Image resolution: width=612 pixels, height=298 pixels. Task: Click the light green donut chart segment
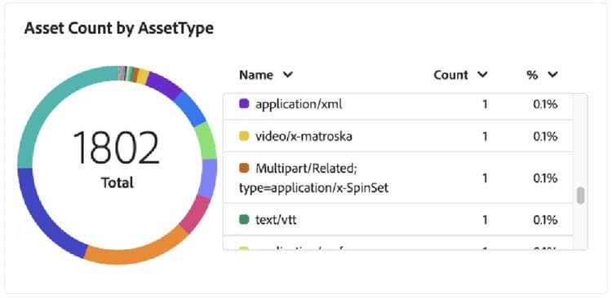pyautogui.click(x=206, y=141)
